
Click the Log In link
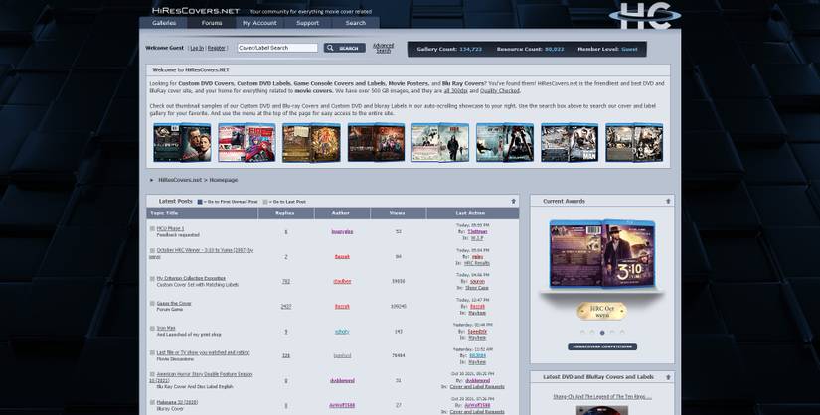pos(197,48)
